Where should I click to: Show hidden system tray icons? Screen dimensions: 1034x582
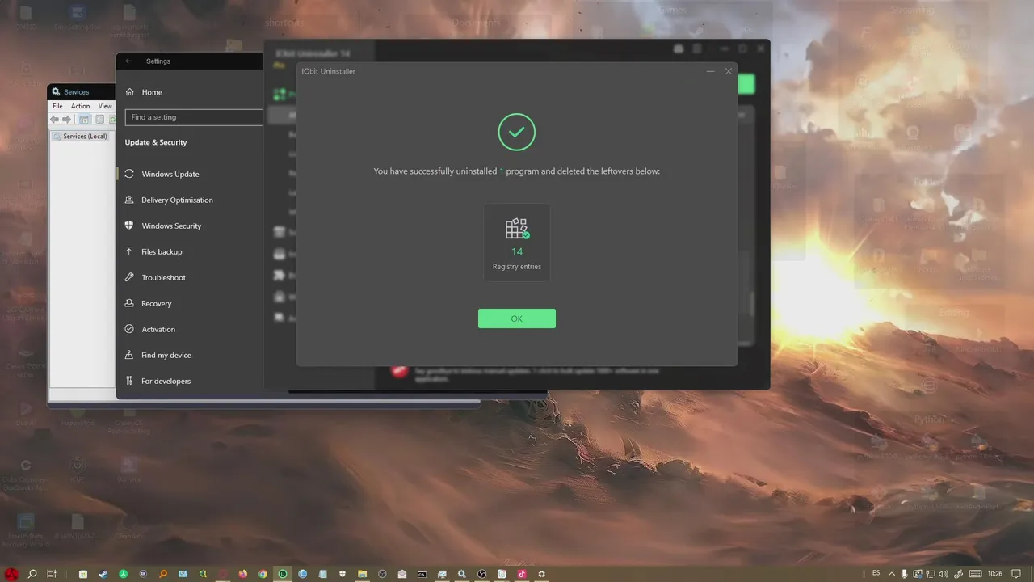(892, 574)
